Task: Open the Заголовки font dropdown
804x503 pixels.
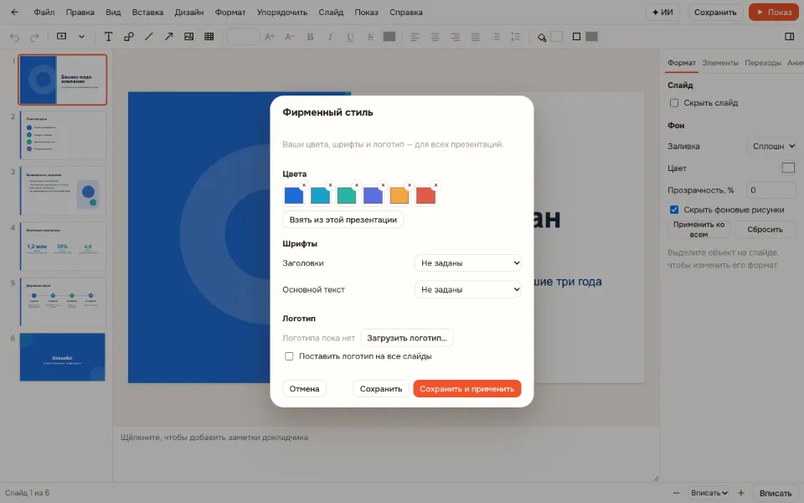Action: [467, 262]
